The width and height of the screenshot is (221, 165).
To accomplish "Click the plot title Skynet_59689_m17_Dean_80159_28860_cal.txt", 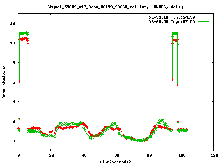I will [98, 7].
